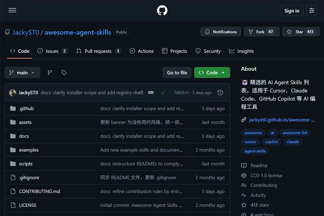The width and height of the screenshot is (324, 216).
Task: Open Notifications for this repository
Action: click(x=221, y=32)
